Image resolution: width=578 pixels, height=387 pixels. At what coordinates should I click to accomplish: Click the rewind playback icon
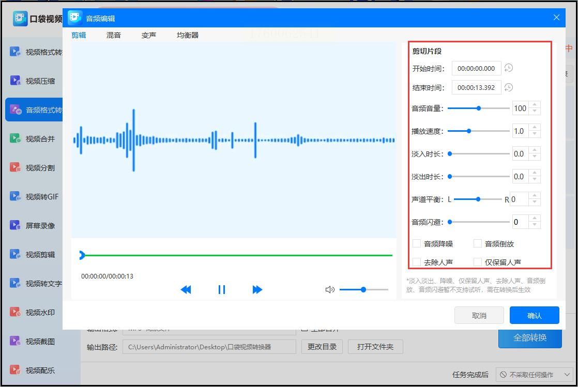(x=186, y=290)
